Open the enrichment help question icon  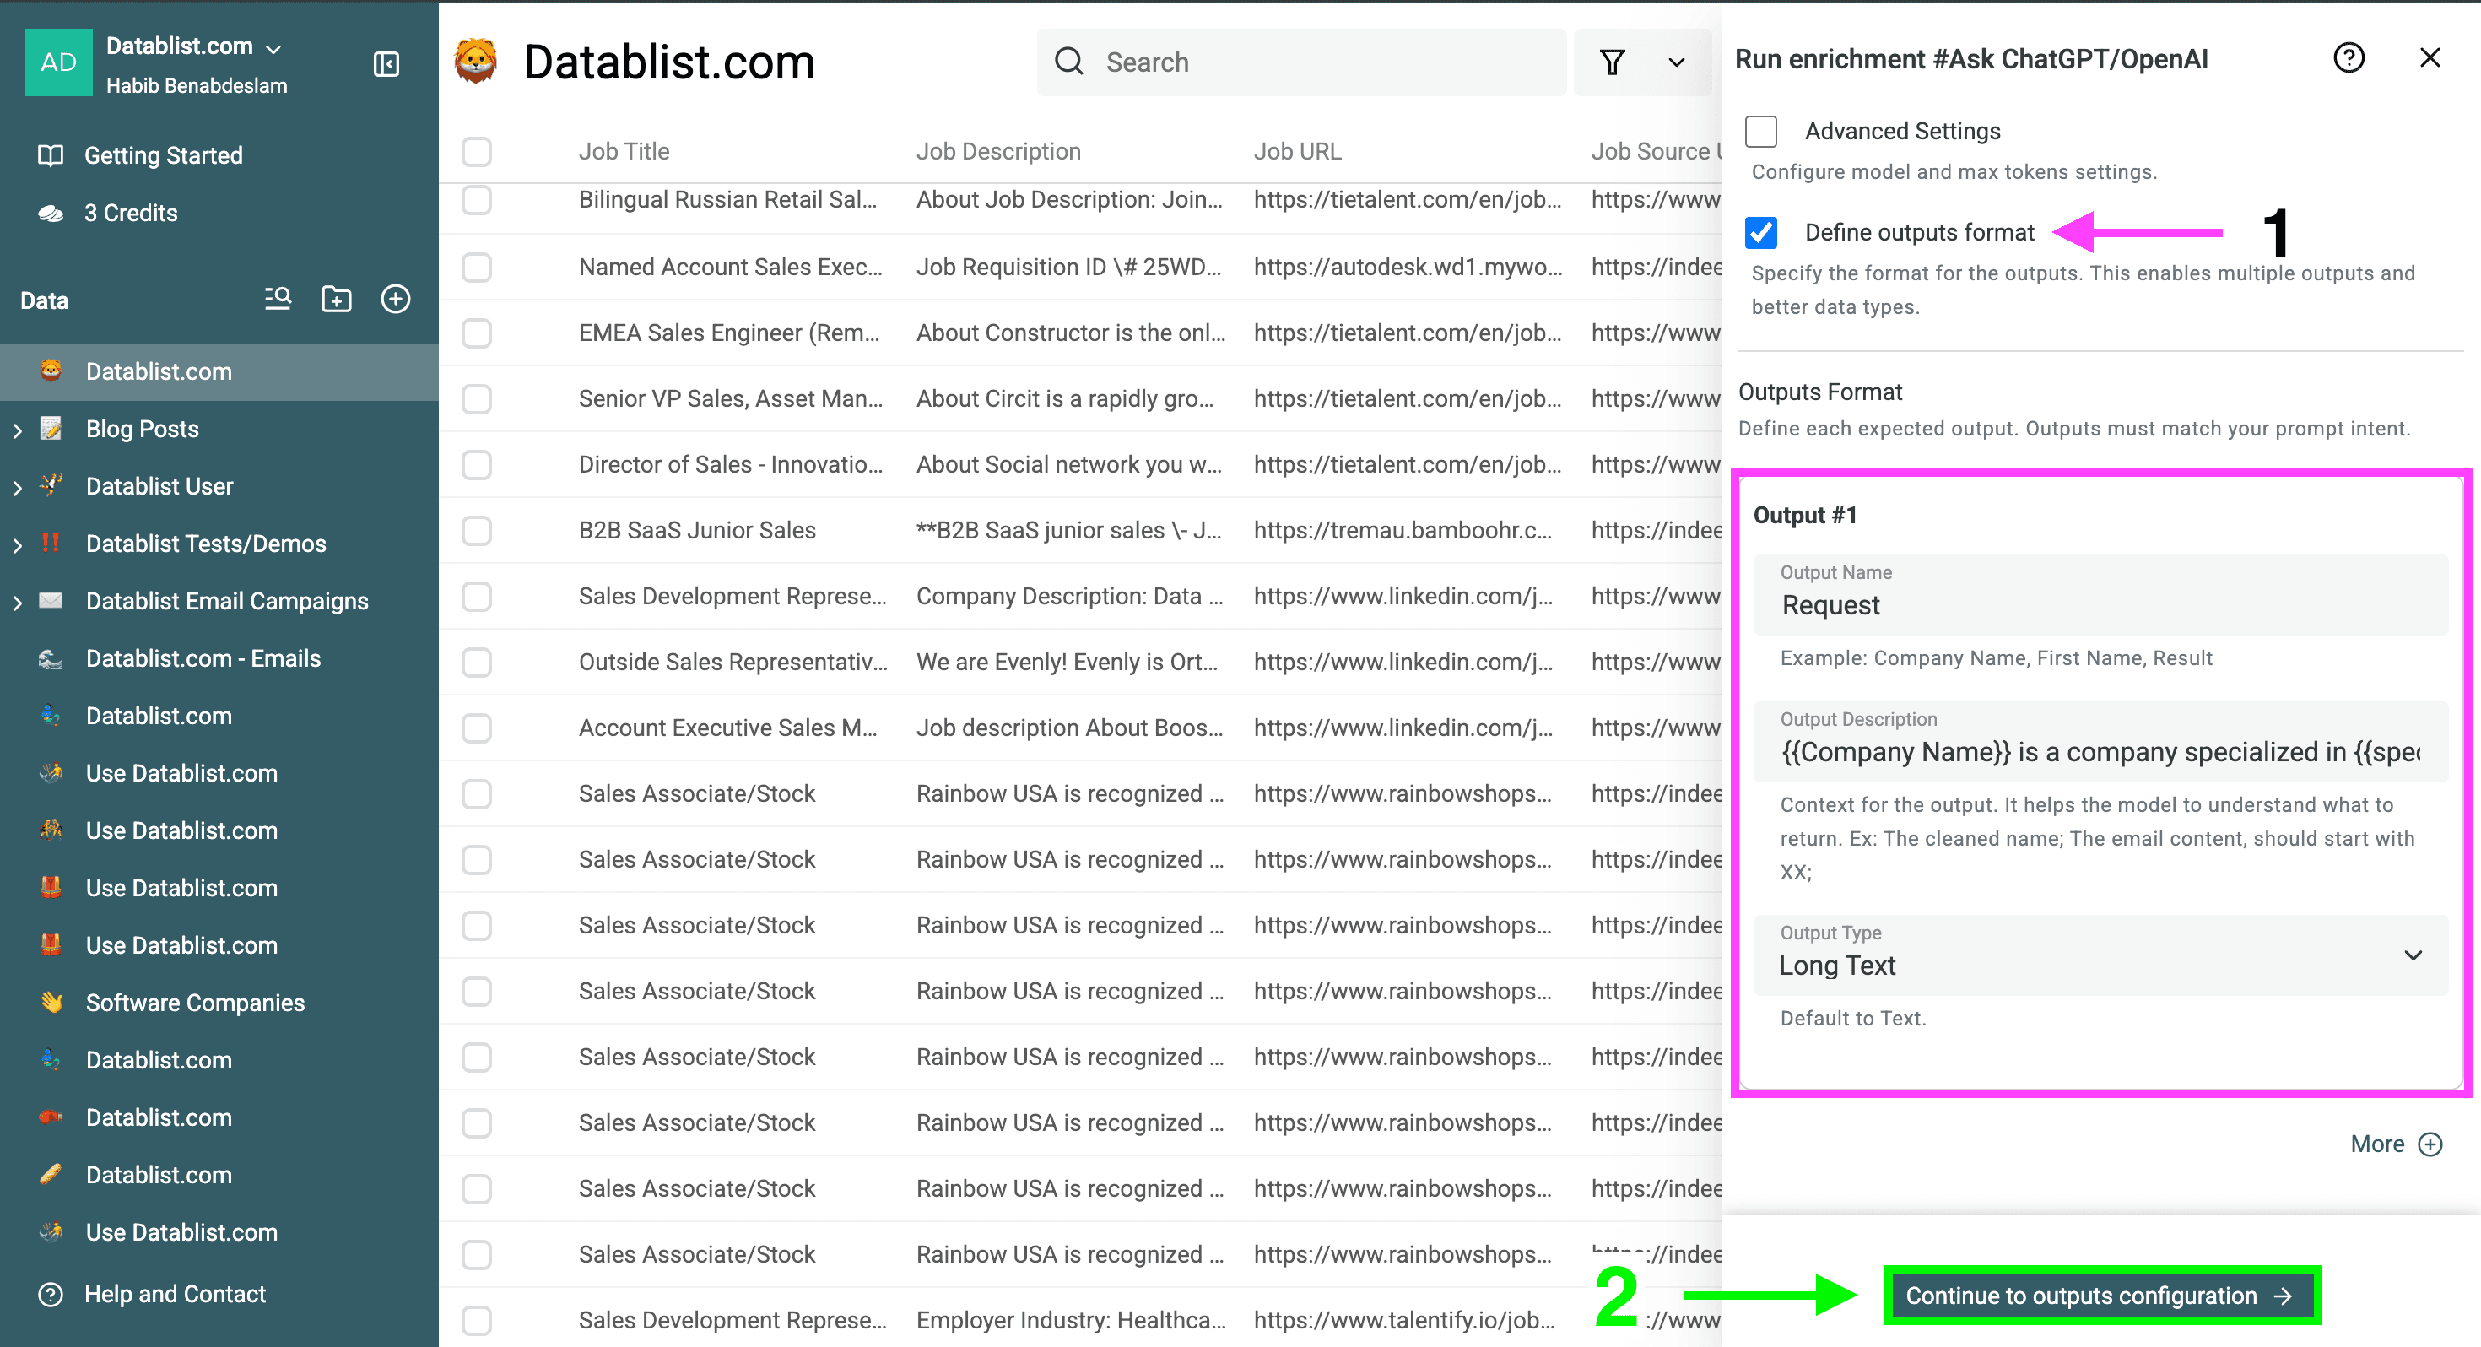click(2348, 59)
